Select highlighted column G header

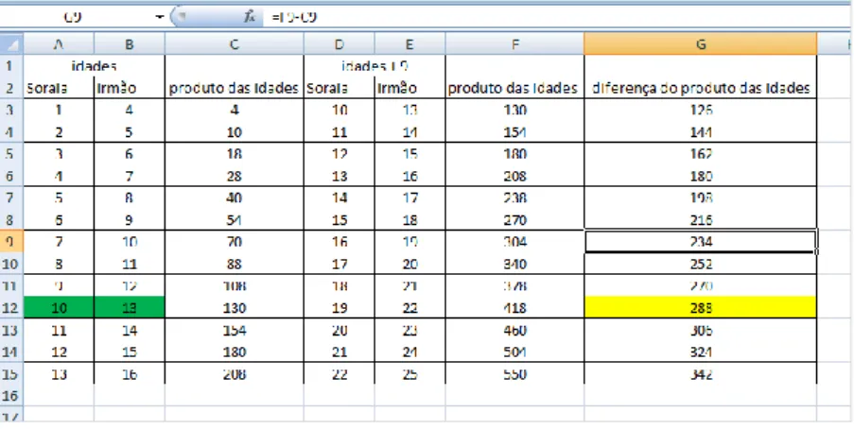pyautogui.click(x=701, y=44)
